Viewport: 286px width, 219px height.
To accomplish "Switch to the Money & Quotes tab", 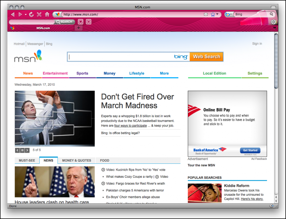I will tap(77, 160).
